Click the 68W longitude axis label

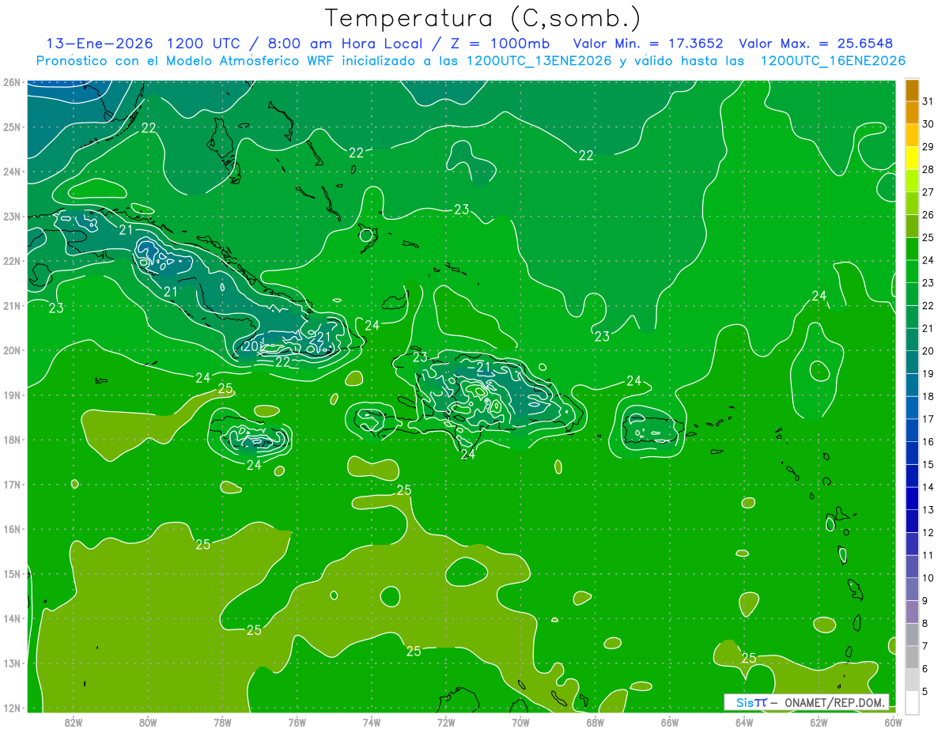[x=595, y=722]
